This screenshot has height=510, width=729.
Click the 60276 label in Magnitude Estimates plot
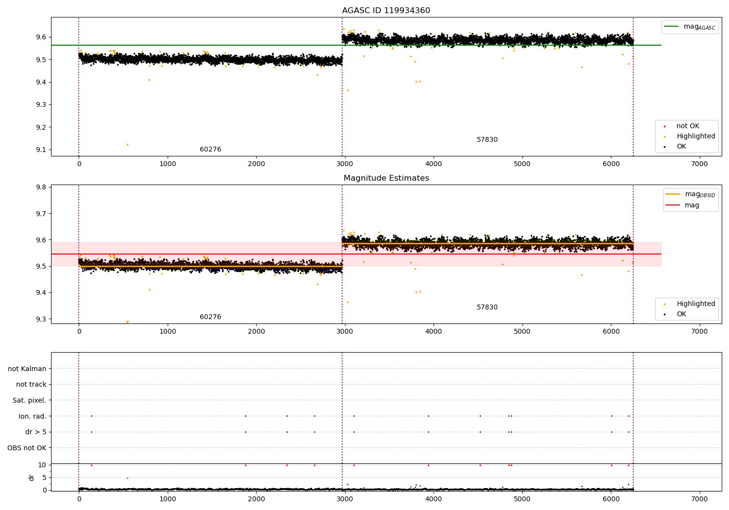(x=210, y=317)
